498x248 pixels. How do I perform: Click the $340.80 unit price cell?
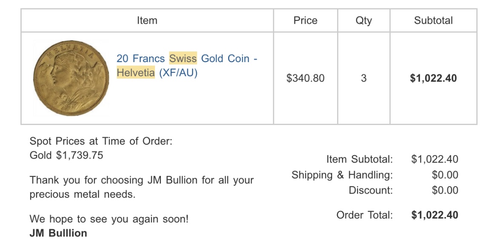click(x=305, y=78)
